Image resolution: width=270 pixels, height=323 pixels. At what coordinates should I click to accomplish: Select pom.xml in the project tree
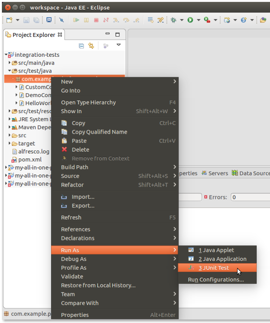[29, 160]
